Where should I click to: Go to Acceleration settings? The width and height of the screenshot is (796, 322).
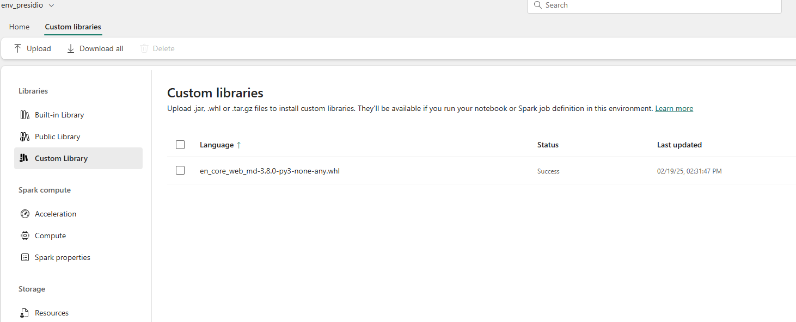(x=78, y=214)
